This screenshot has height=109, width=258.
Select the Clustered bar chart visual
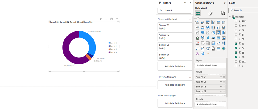pos(208,22)
